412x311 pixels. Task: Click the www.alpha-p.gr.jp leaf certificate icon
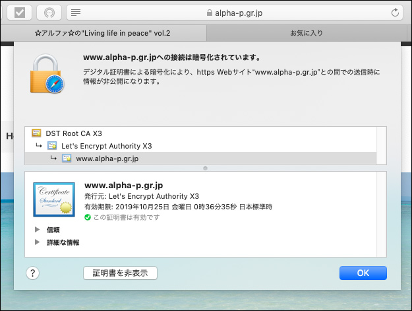click(67, 158)
